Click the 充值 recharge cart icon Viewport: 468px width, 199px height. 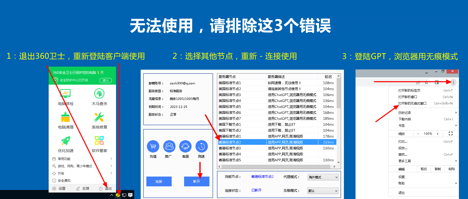[153, 147]
